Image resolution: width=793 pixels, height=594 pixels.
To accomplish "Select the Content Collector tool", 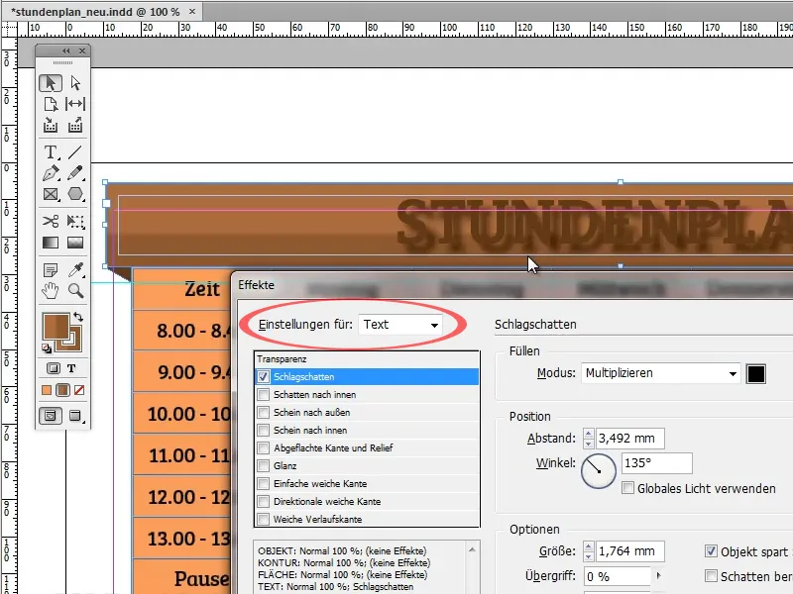I will (51, 125).
